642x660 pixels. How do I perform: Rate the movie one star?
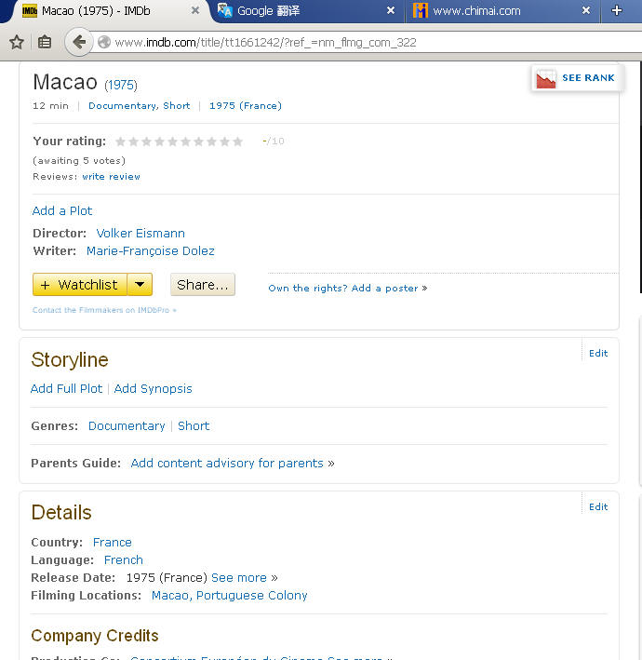(x=120, y=141)
